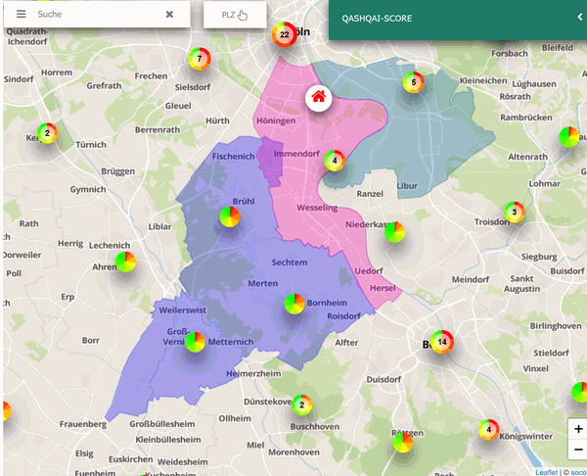This screenshot has height=476, width=587.
Task: Open the cluster marker labeled 7
Action: (x=200, y=59)
